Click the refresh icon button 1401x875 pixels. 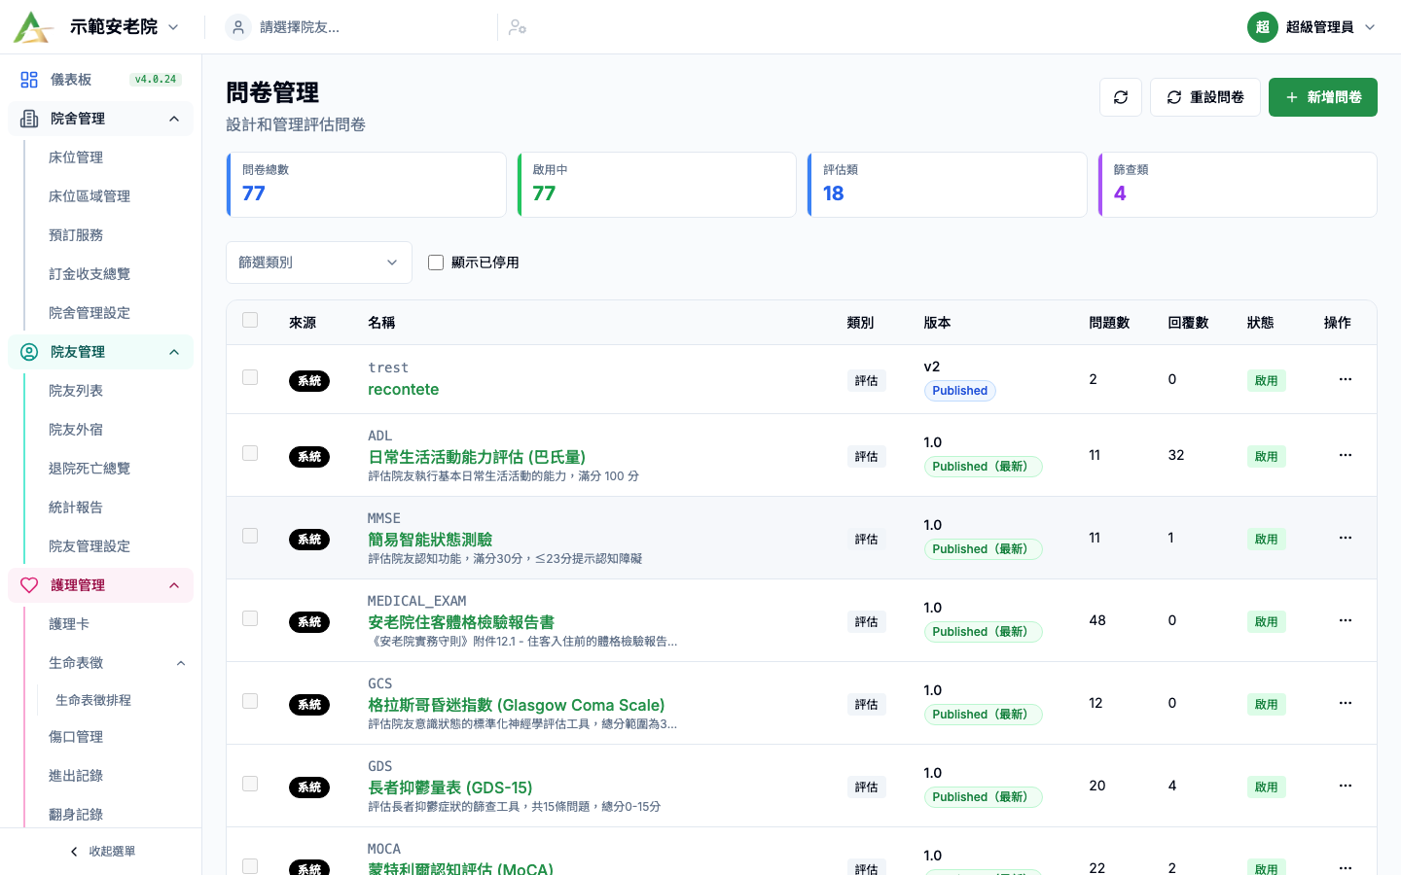tap(1121, 97)
